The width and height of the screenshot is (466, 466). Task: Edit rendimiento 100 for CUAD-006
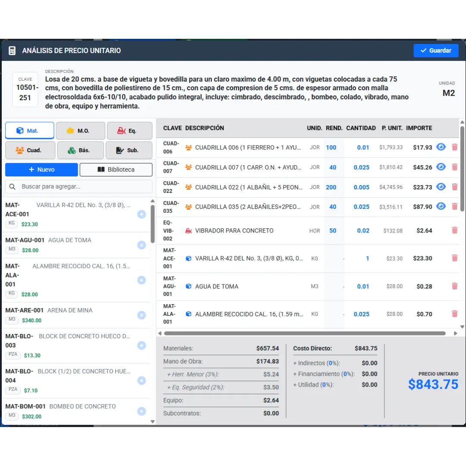point(331,148)
